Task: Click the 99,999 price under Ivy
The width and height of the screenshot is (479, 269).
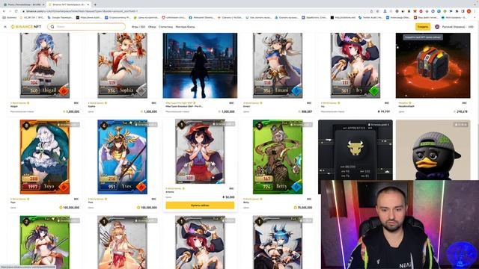Action: (x=384, y=111)
